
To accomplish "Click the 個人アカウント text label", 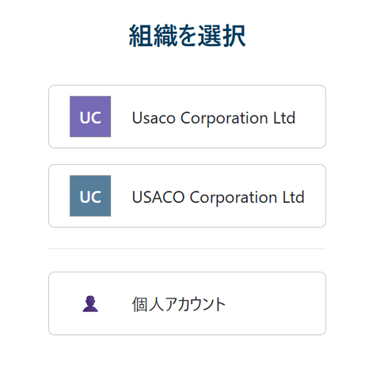I will [179, 304].
